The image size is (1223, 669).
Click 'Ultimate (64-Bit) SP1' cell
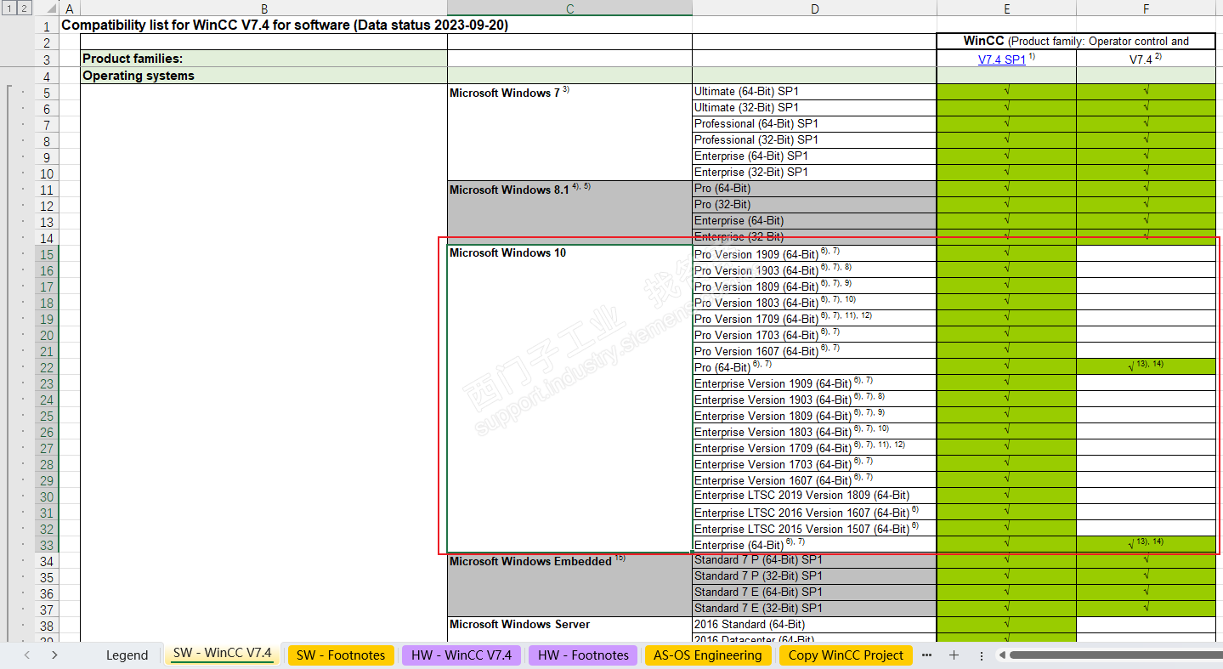tap(814, 92)
